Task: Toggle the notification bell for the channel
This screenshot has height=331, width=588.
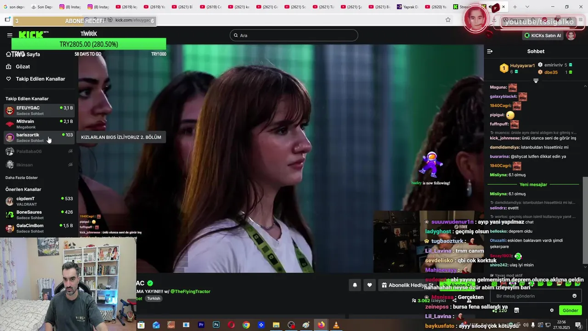Action: coord(355,285)
